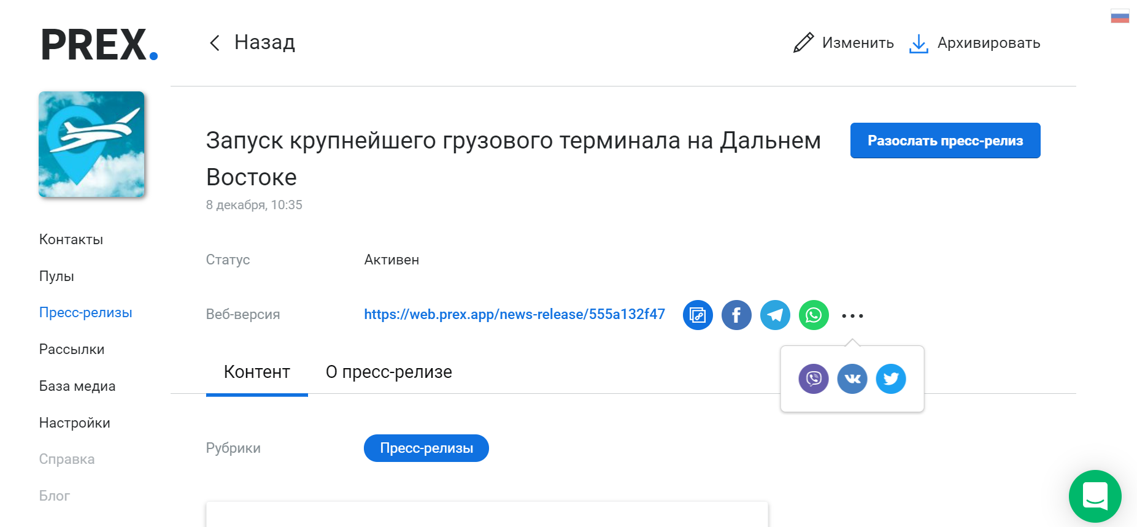The width and height of the screenshot is (1137, 527).
Task: Open the web.prex.app news-release link
Action: (x=514, y=314)
